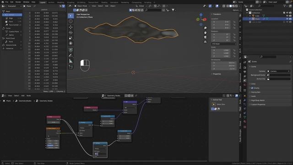Open the Edit menu

coord(12,2)
